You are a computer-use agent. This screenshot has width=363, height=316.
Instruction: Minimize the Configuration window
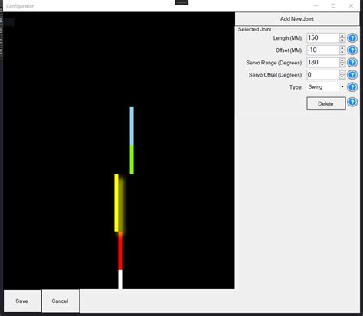click(316, 5)
